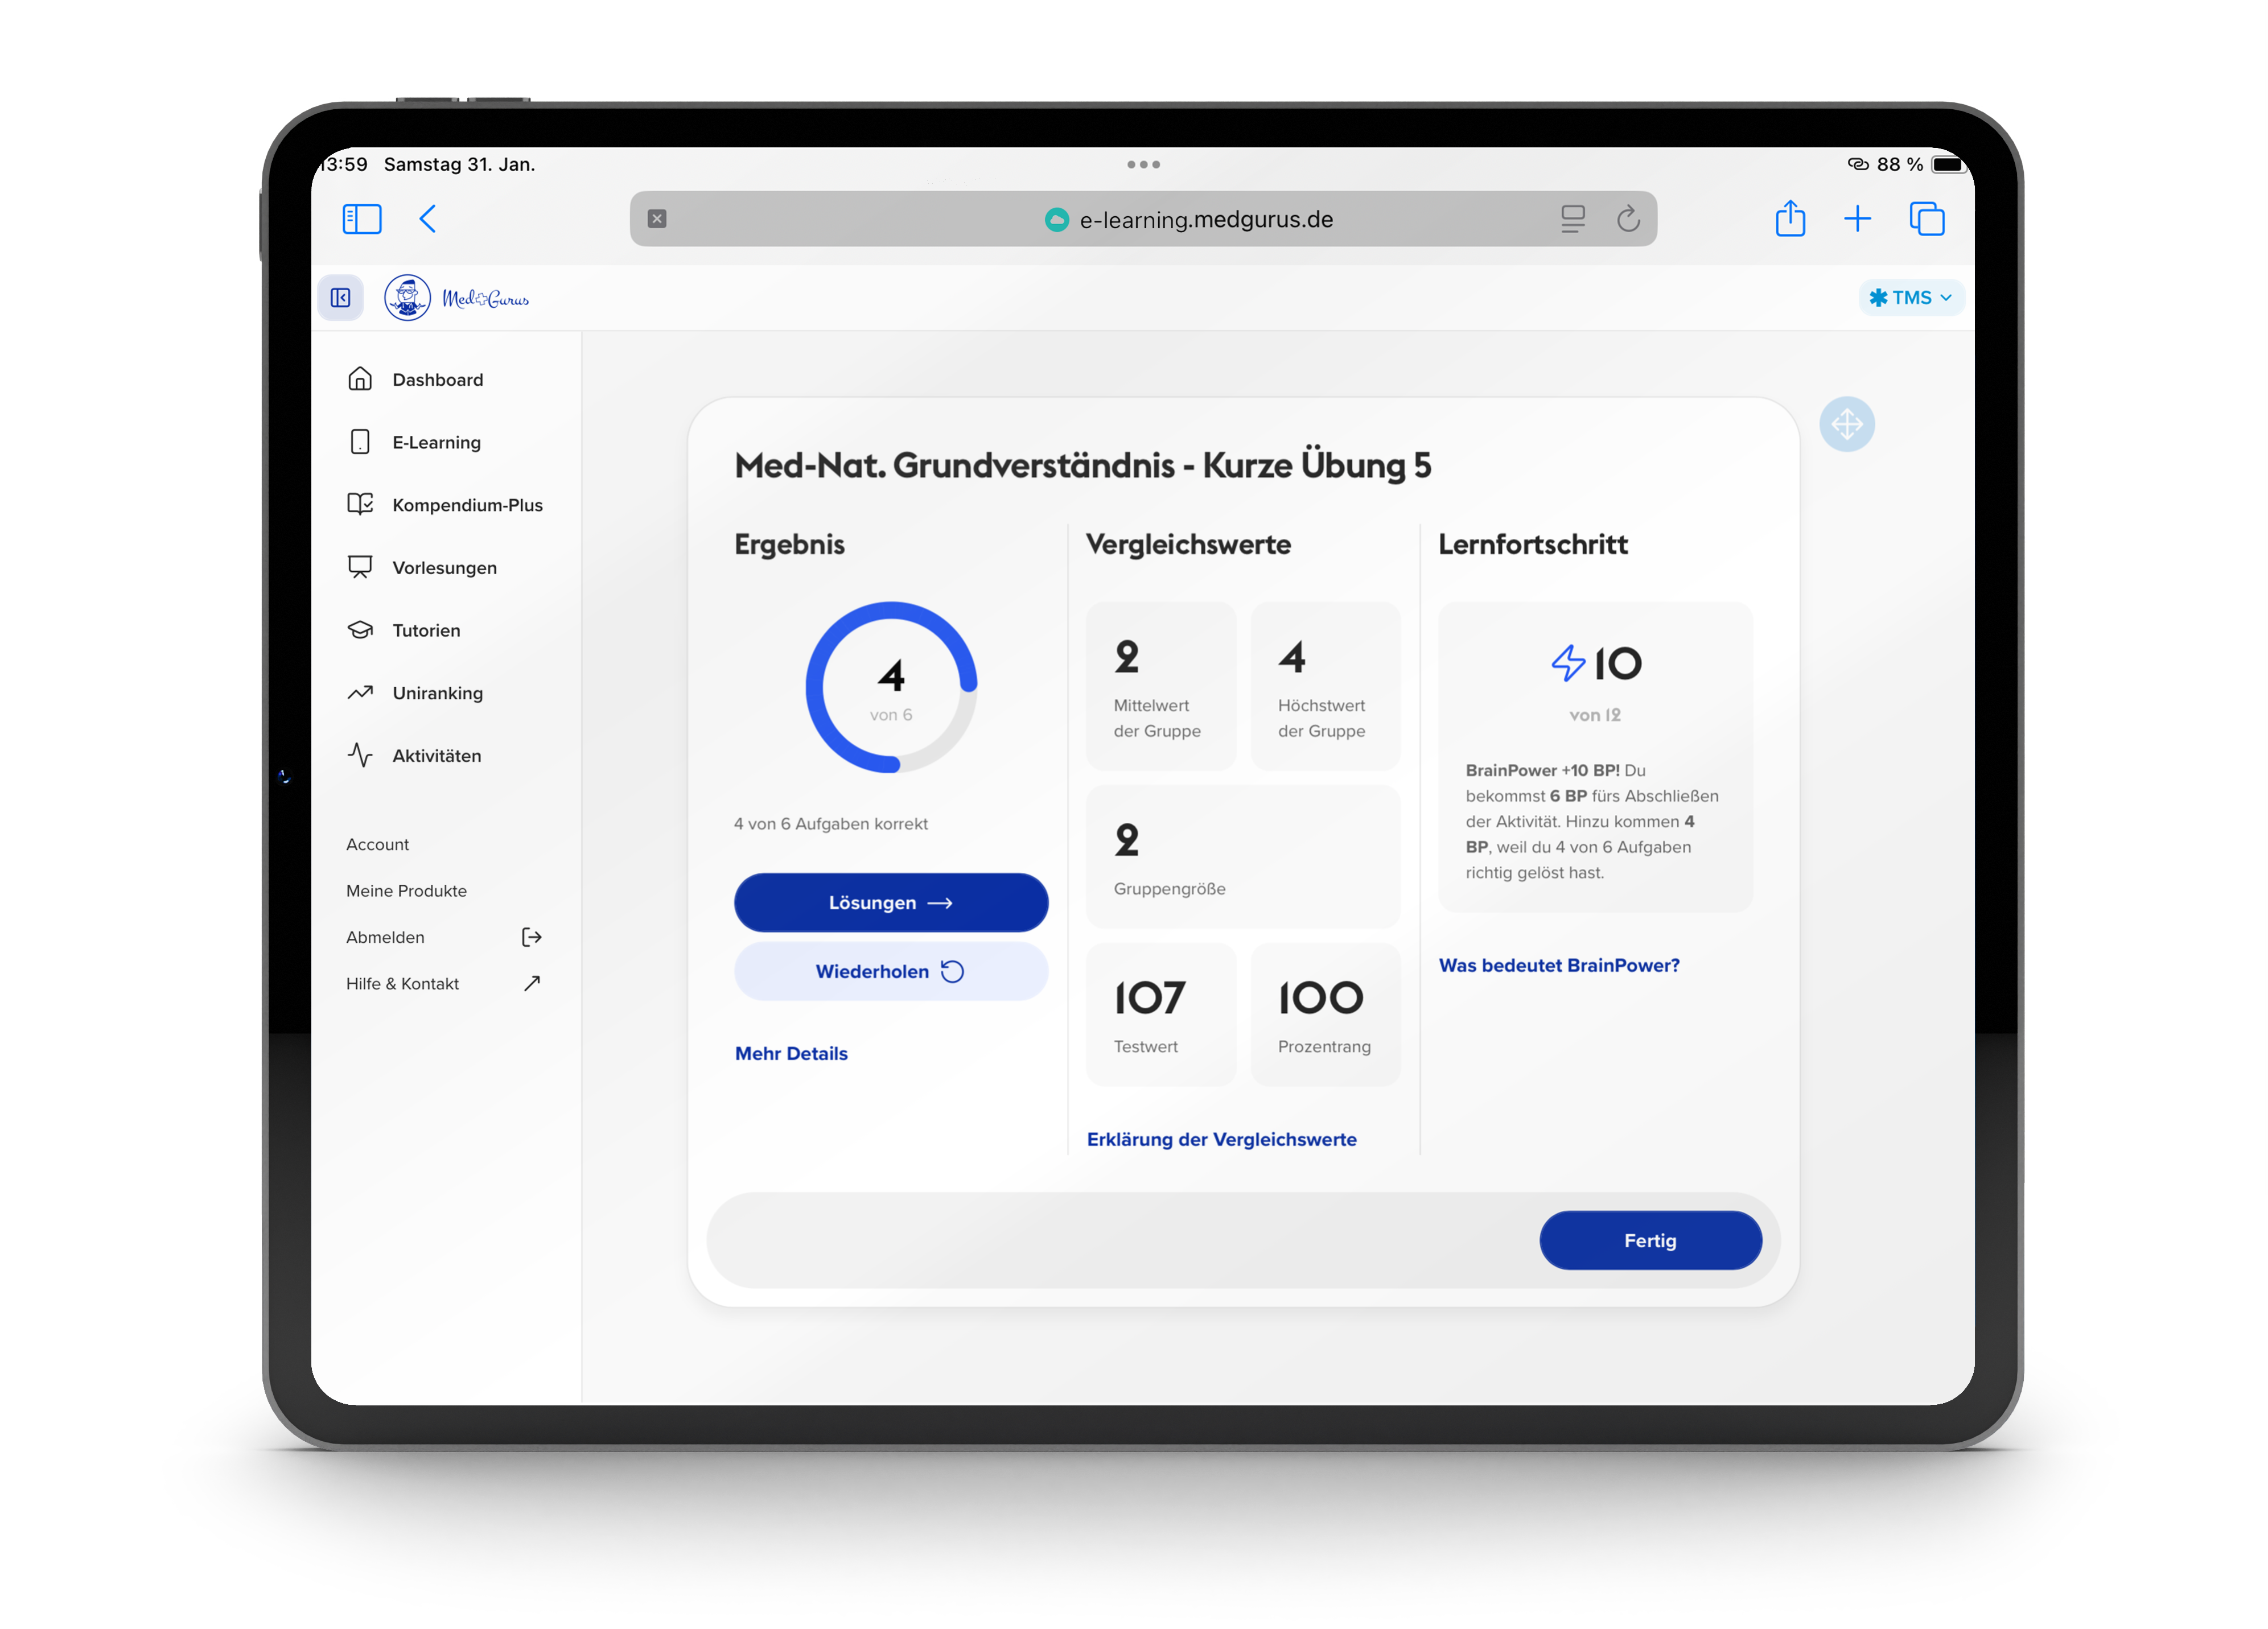Screen dimensions: 2268x1629
Task: Collapse the MedGurus sidebar panel icon
Action: coord(340,298)
